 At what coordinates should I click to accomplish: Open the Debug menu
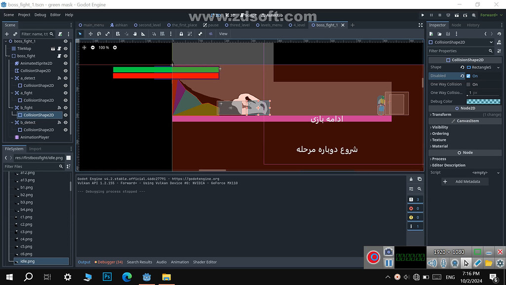click(x=40, y=15)
